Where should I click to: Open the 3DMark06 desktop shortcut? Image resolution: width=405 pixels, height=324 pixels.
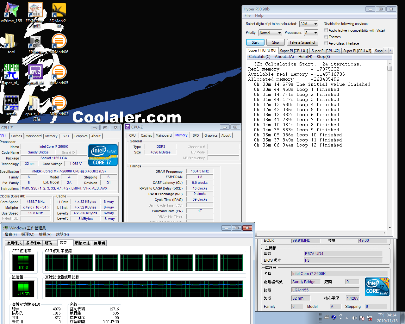pyautogui.click(x=59, y=44)
